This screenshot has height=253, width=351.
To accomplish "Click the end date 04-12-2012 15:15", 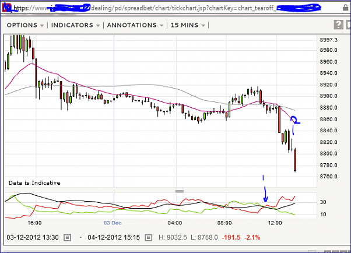I will coord(114,237).
